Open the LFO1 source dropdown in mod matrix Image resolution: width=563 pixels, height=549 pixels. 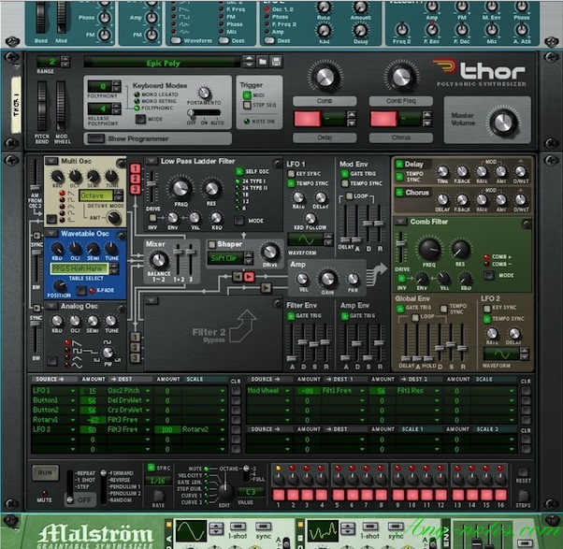pyautogui.click(x=73, y=391)
